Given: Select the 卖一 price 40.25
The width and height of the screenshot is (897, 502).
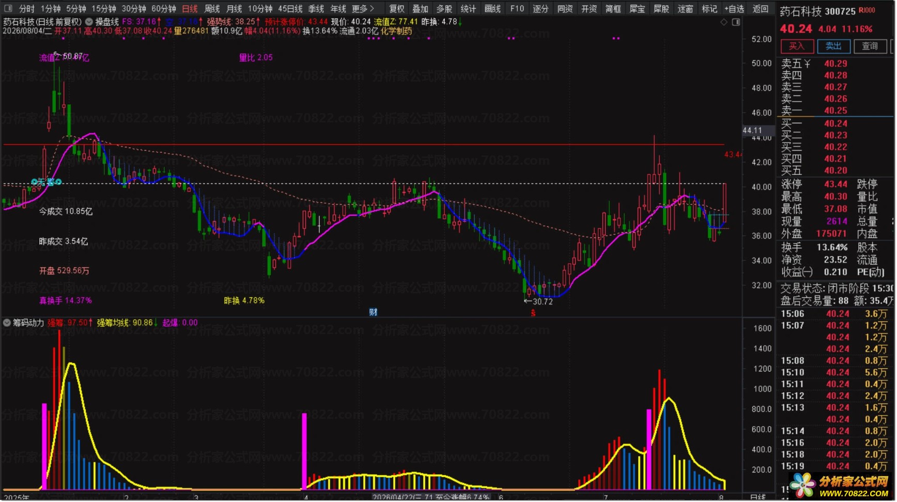Looking at the screenshot, I should [x=836, y=111].
